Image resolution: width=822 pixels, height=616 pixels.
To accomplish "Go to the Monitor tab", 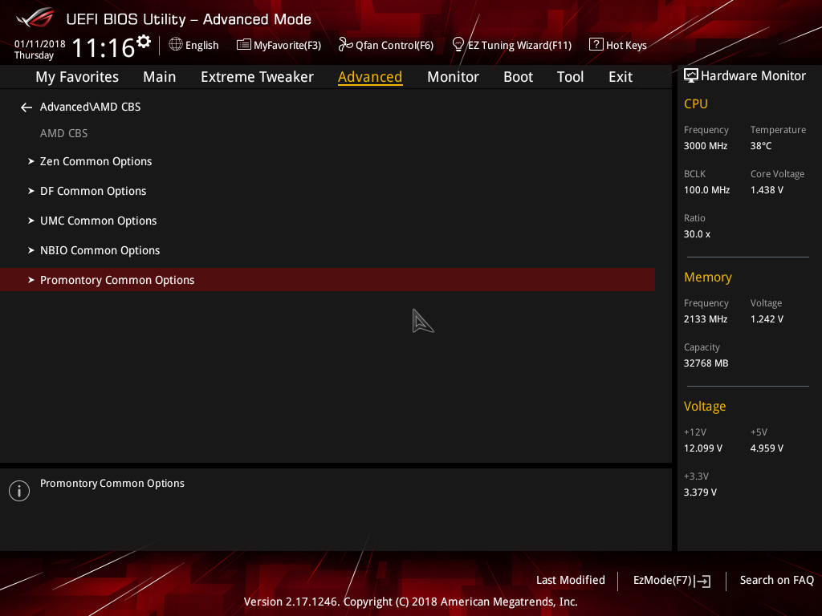I will (x=453, y=77).
